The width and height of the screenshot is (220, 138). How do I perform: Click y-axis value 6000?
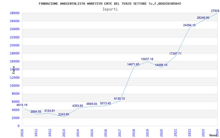15,102
